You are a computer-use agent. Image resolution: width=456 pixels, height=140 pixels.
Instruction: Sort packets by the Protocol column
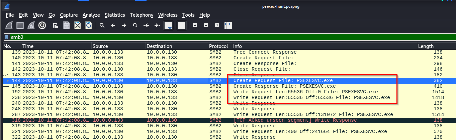[x=218, y=46]
